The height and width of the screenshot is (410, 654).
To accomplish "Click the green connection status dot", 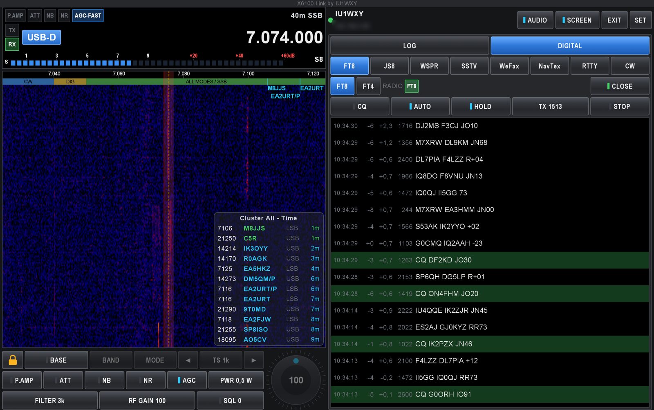I will [330, 20].
